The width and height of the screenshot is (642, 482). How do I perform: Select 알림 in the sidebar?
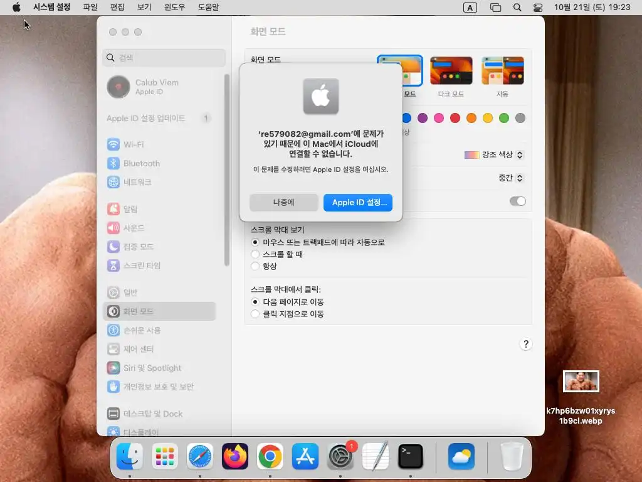pos(160,209)
